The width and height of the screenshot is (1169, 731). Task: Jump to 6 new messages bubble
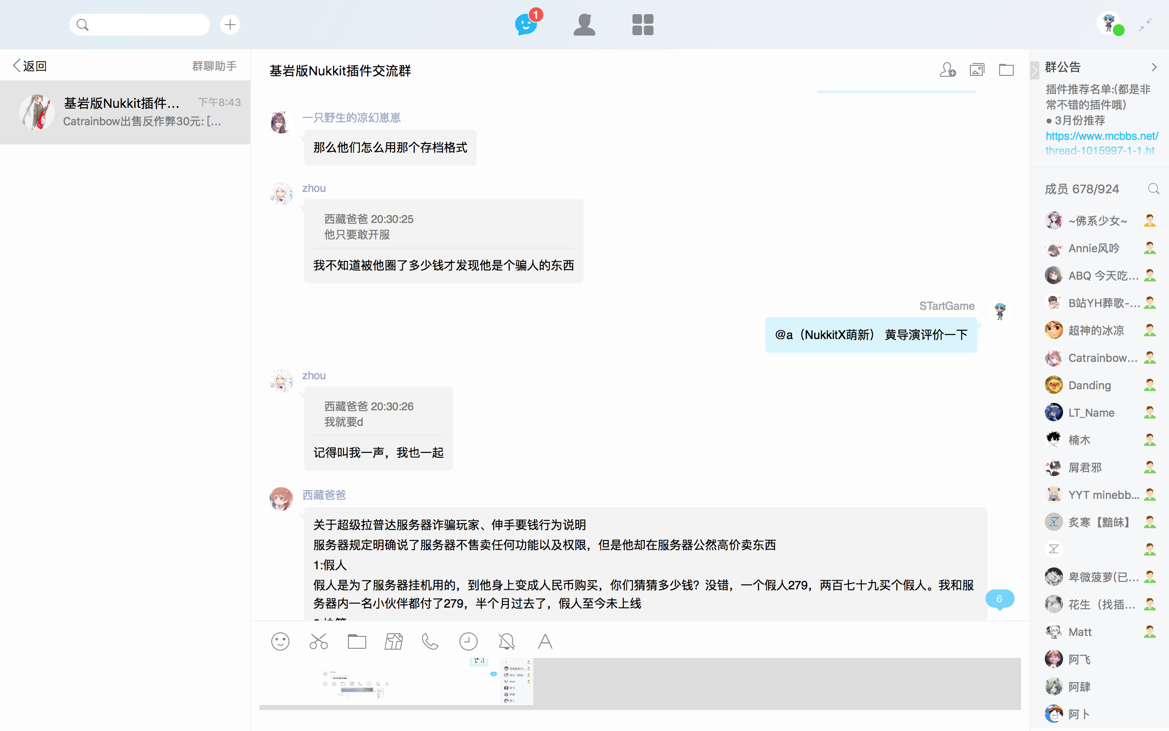(1000, 599)
